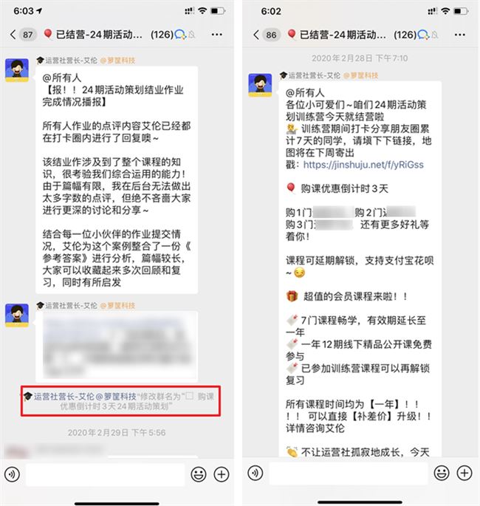Tap sender avatar above blurred image message
The width and height of the screenshot is (480, 506).
pos(17,315)
